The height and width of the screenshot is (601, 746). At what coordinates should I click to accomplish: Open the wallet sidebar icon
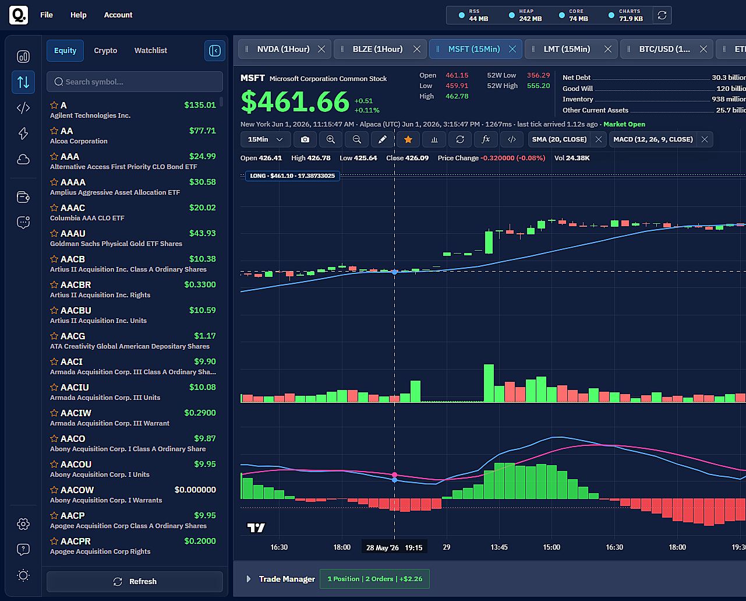click(x=23, y=197)
